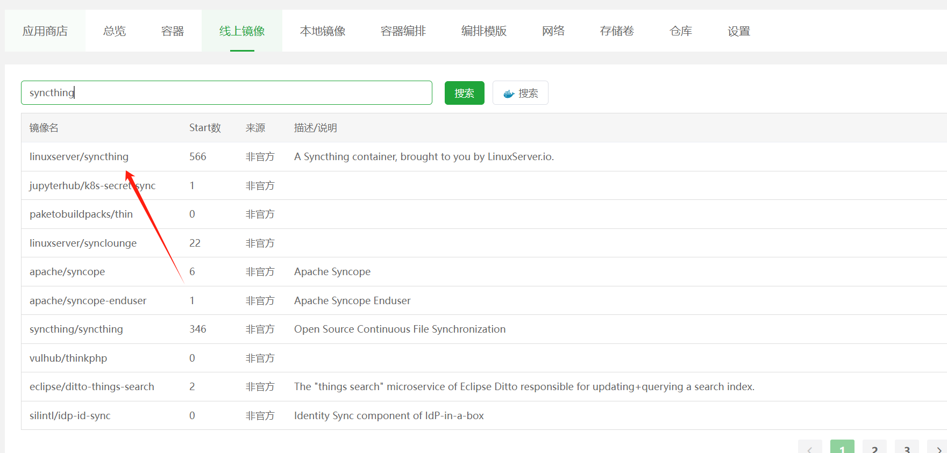Select the jupyterhub/k8s-secret-sync image name
The height and width of the screenshot is (453, 947).
coord(92,185)
